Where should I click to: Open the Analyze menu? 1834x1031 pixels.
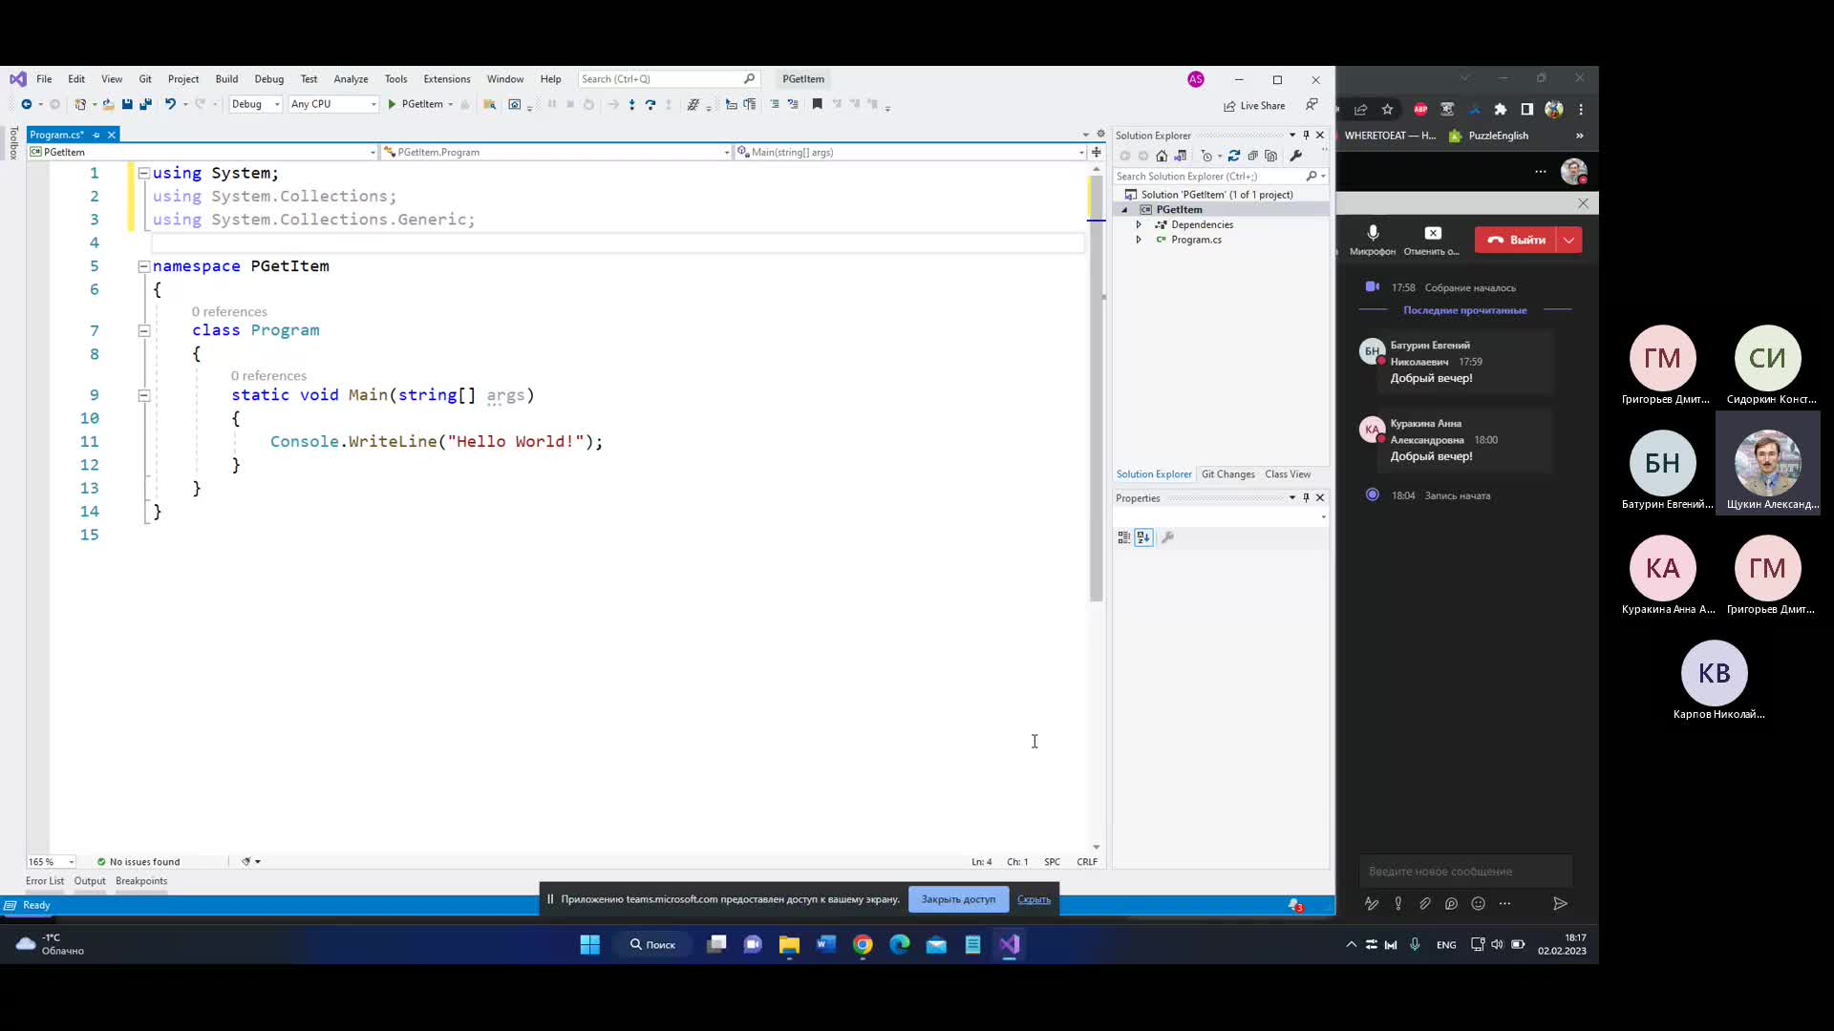tap(351, 79)
